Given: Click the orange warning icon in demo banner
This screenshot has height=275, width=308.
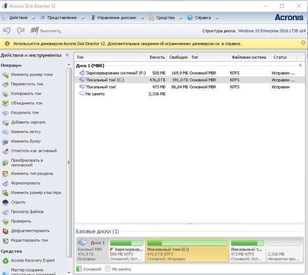Looking at the screenshot, I should coord(7,44).
